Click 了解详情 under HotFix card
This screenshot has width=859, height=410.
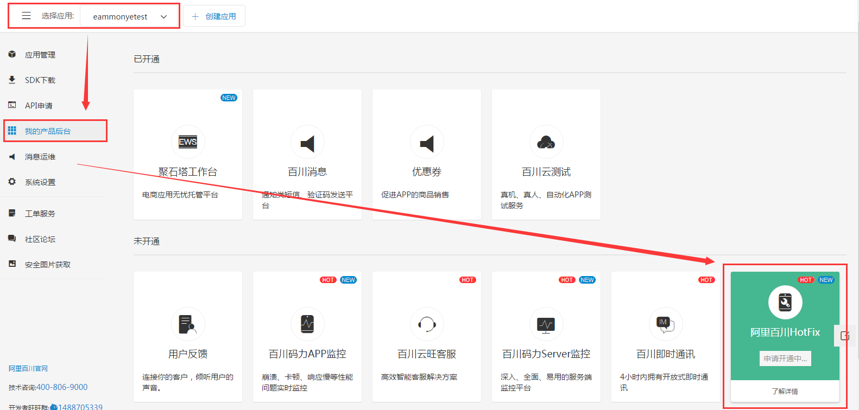(x=785, y=391)
